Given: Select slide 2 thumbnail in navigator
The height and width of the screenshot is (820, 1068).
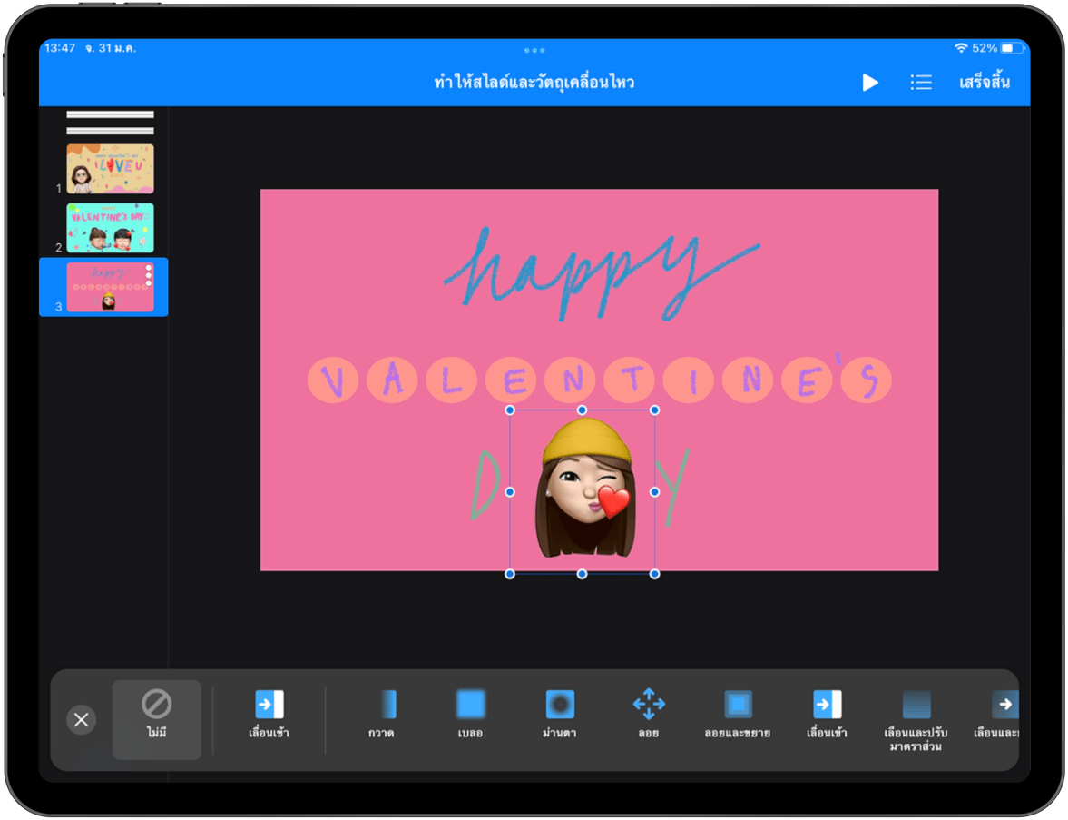Looking at the screenshot, I should point(110,228).
